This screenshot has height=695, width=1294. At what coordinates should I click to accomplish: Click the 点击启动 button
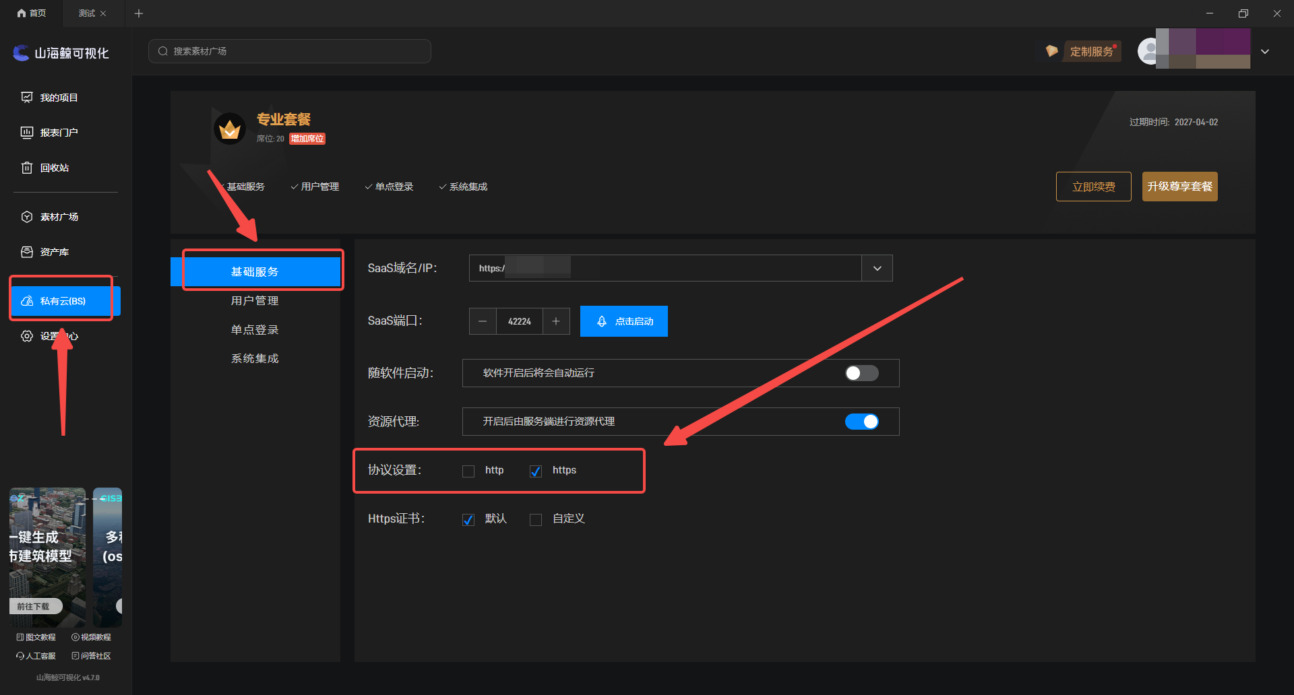624,321
